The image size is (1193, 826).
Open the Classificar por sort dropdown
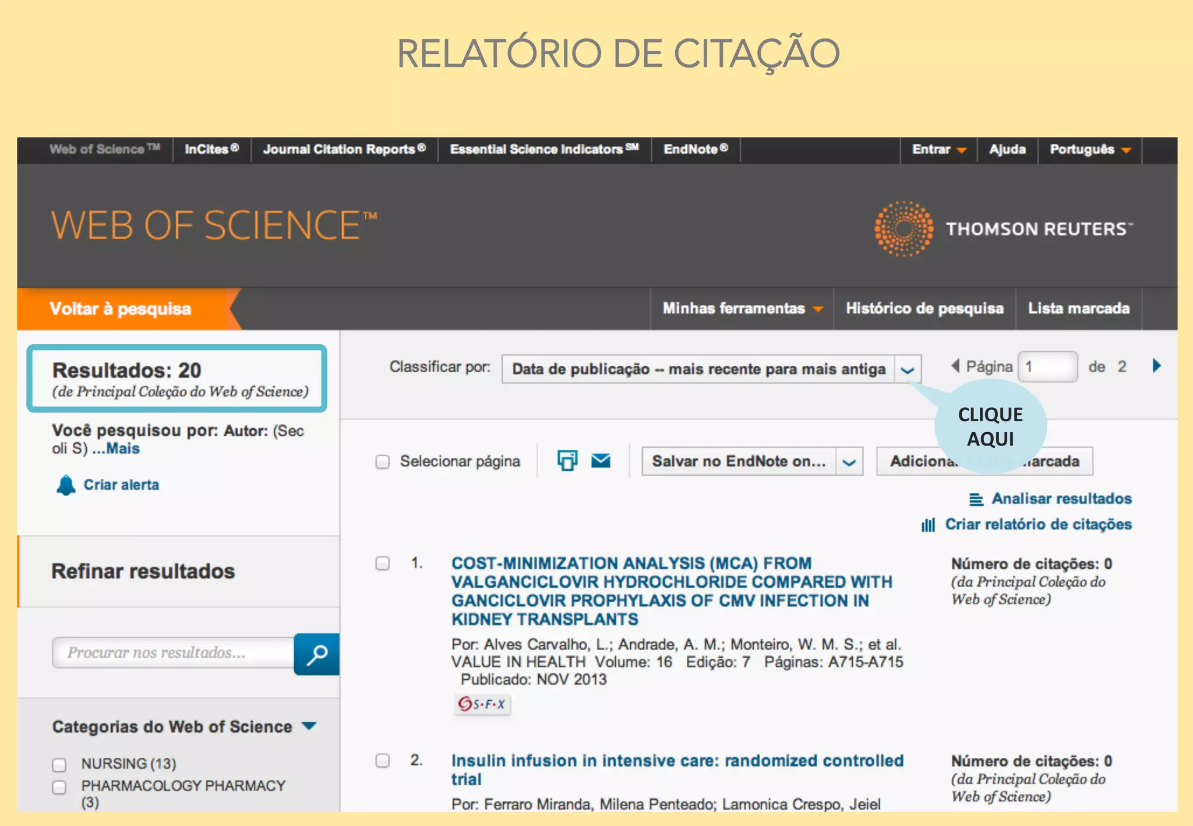(711, 369)
